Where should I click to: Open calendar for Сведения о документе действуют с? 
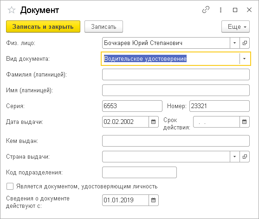154,200
